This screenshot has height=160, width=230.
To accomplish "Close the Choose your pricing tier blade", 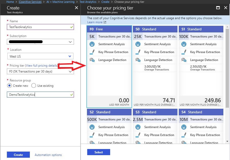I will click(x=226, y=8).
